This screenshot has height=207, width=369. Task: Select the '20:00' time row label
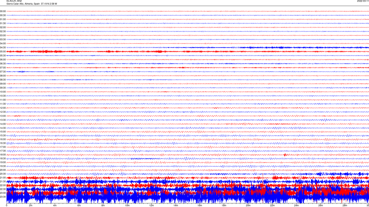click(x=3, y=170)
